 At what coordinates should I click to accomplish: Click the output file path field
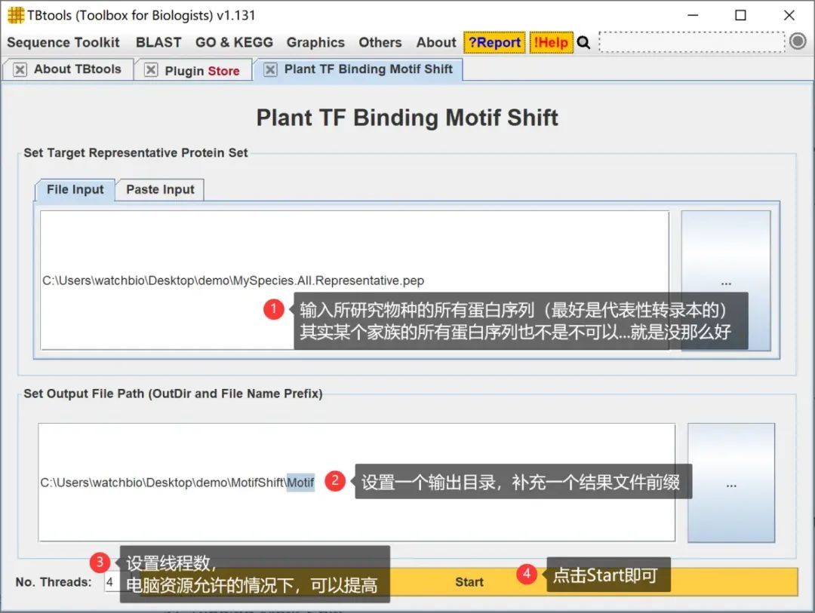click(x=356, y=483)
